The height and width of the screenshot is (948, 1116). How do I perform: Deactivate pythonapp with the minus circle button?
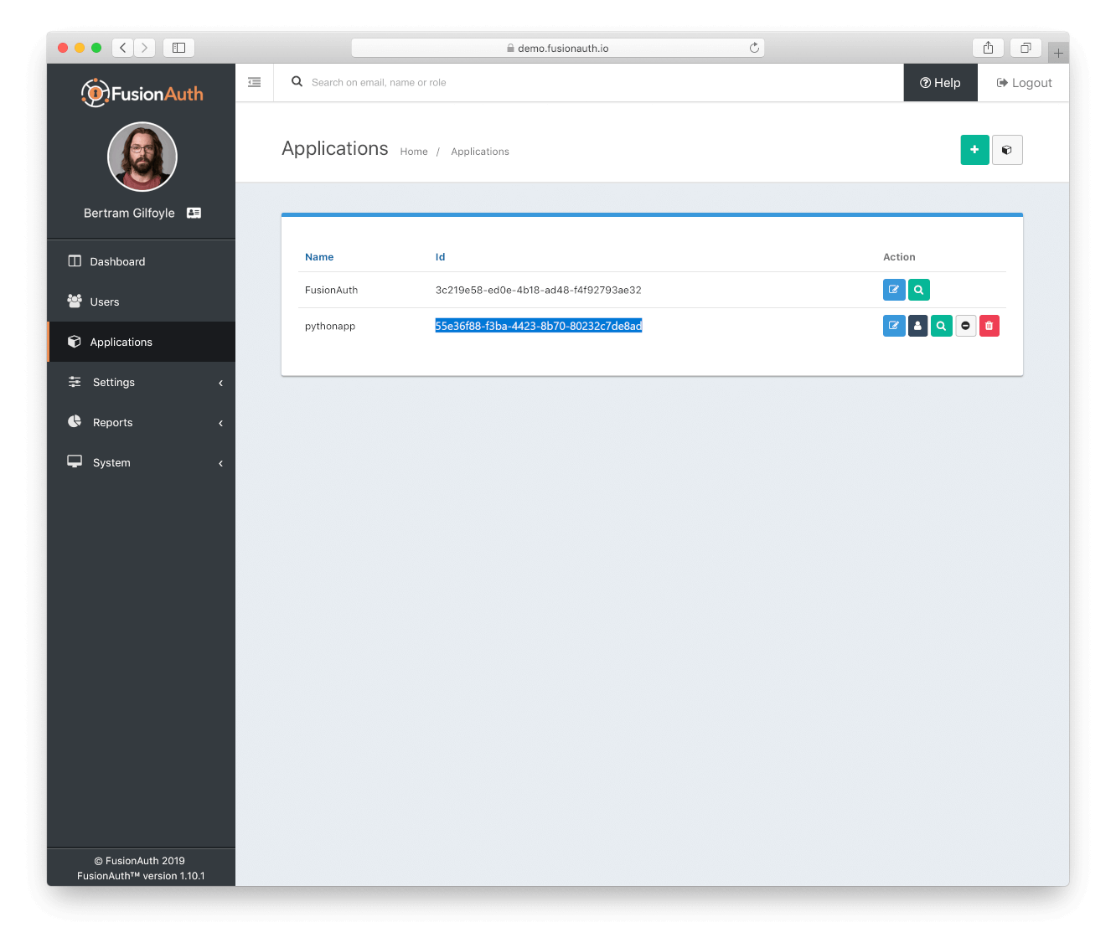[x=966, y=326]
